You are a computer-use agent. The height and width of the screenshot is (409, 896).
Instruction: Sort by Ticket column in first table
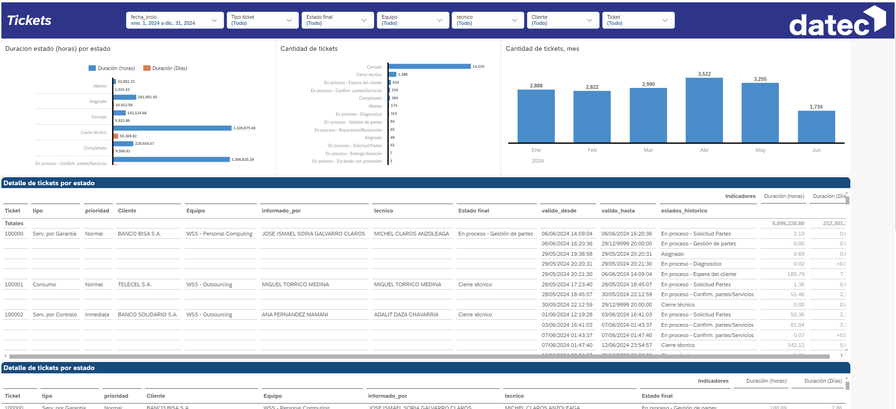coord(12,211)
